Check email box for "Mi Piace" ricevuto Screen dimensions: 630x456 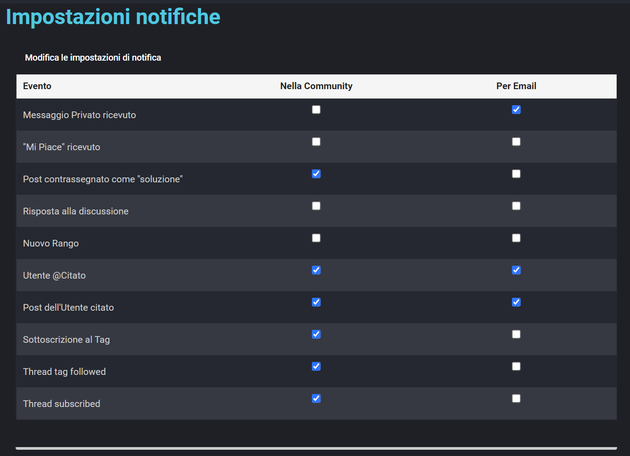(x=516, y=142)
